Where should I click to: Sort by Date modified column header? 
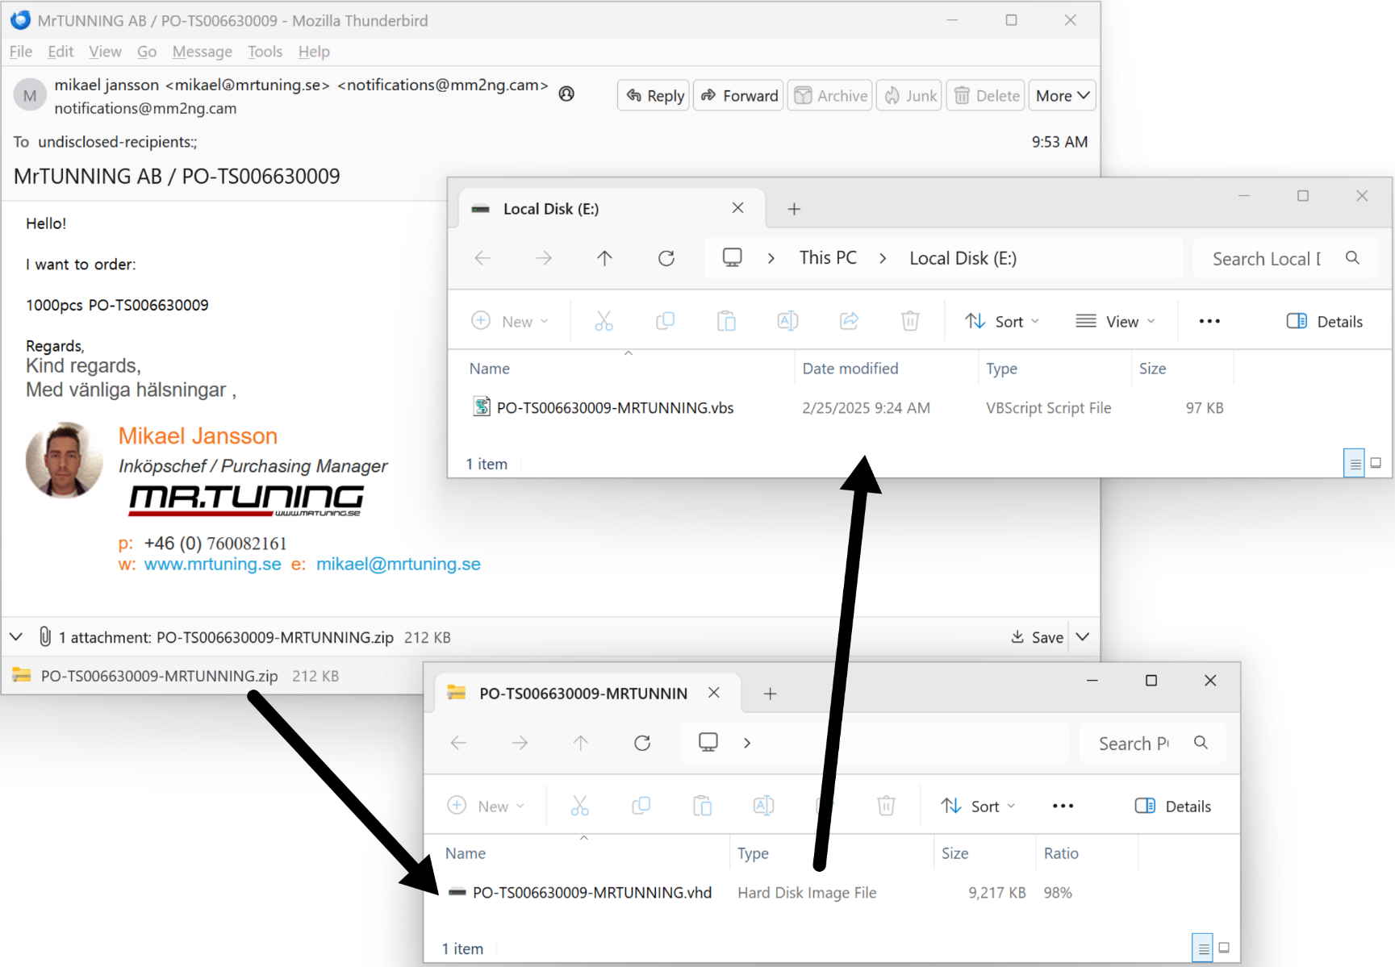(850, 369)
